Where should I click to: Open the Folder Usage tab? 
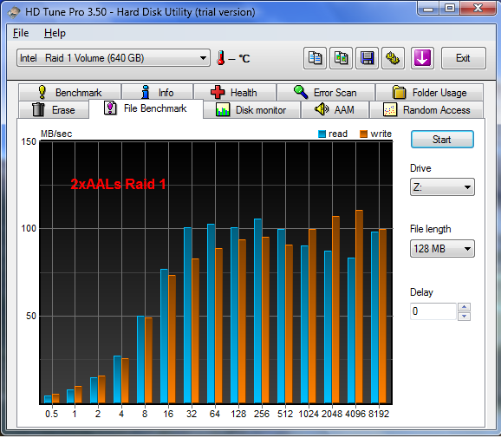click(x=429, y=93)
